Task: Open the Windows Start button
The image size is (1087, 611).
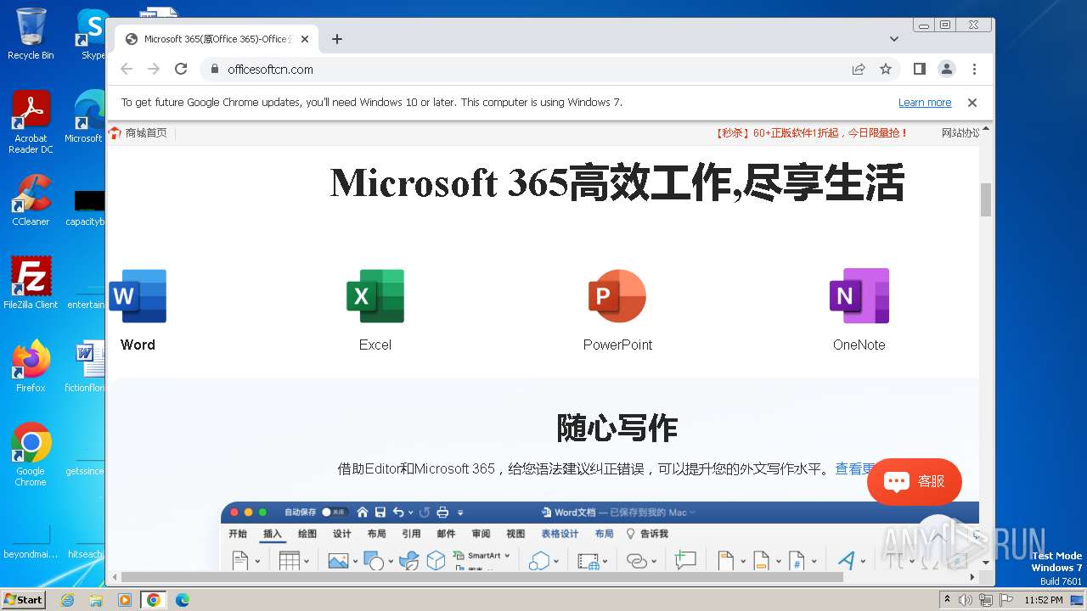Action: click(x=23, y=599)
